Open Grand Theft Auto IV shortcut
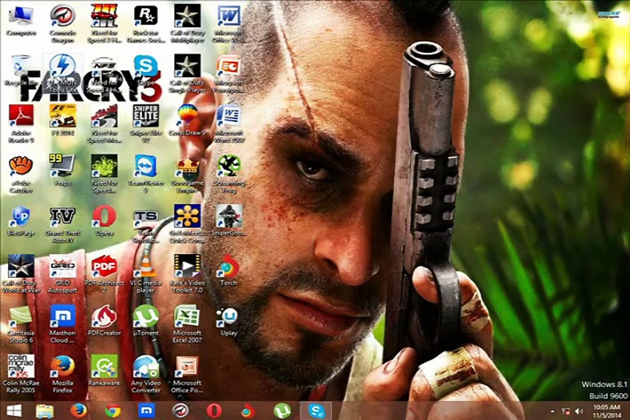Screen dimensions: 630x420 click(x=62, y=223)
